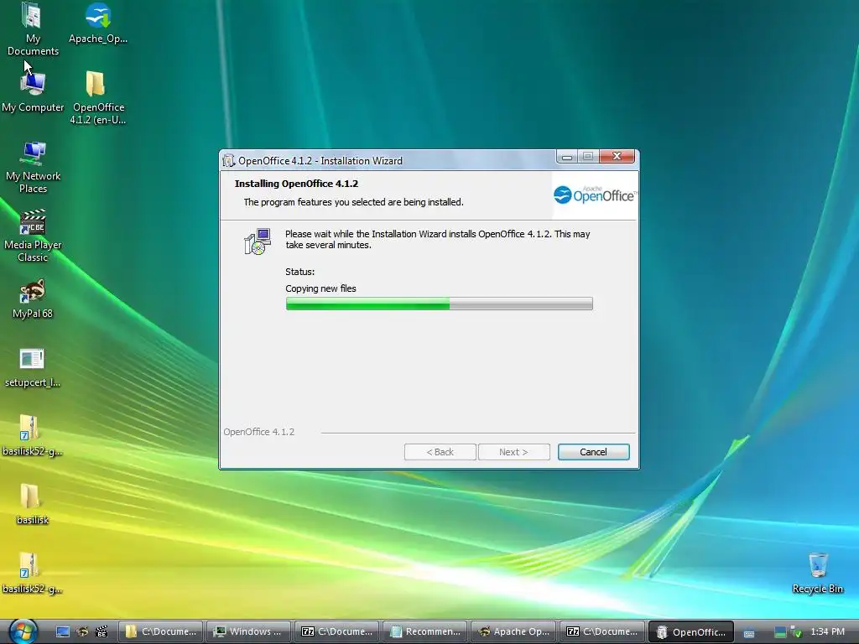Switch to third C:\Docume... 7-Zip taskbar button
The height and width of the screenshot is (644, 859).
(x=601, y=631)
